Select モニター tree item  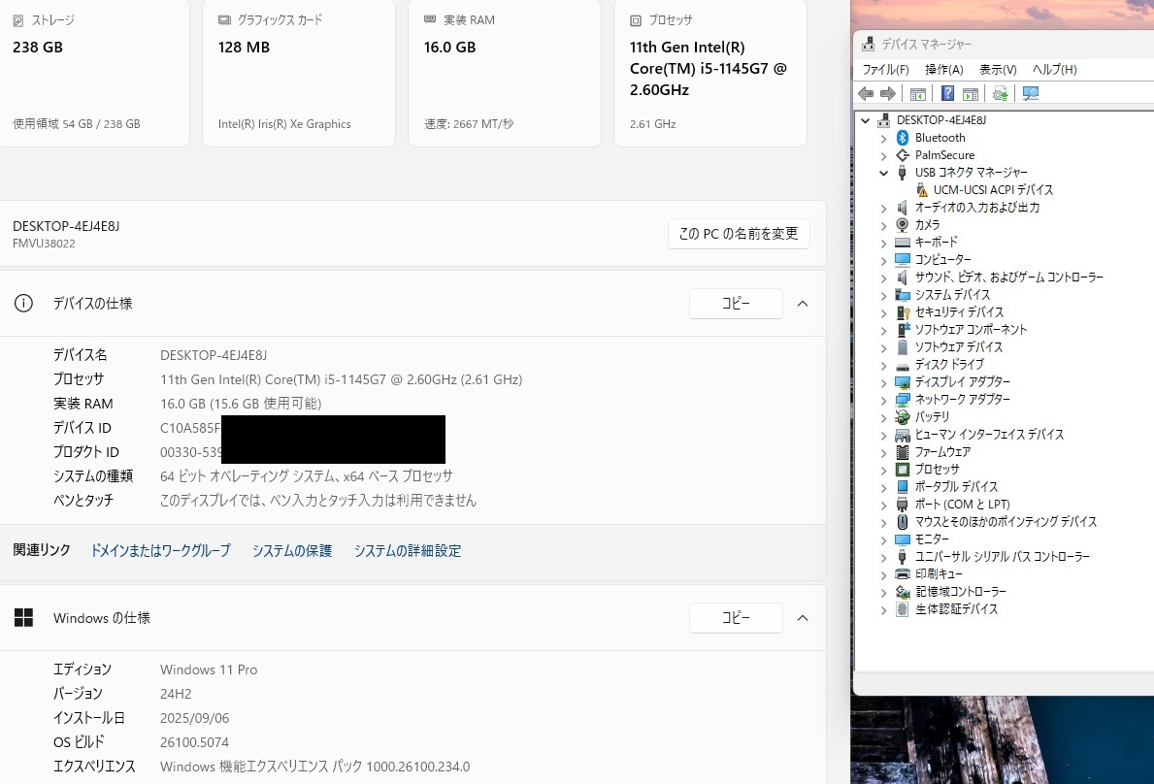[x=932, y=539]
